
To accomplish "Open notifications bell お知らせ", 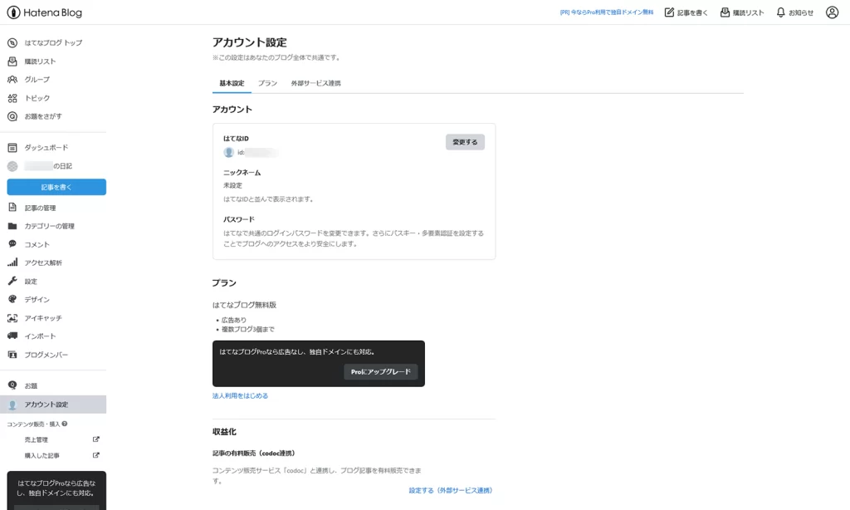I will point(794,12).
